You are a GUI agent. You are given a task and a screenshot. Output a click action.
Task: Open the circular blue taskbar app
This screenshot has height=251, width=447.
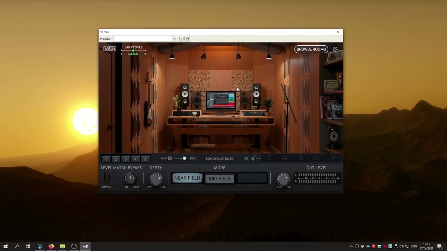coord(39,246)
